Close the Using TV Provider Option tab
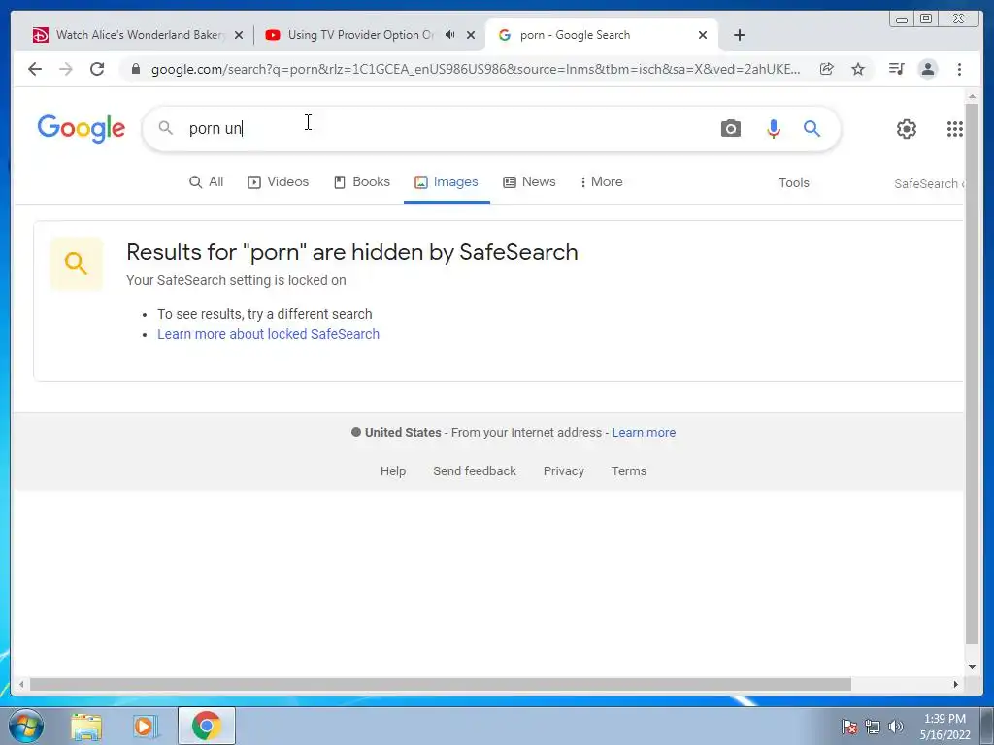Viewport: 994px width, 745px height. click(471, 35)
